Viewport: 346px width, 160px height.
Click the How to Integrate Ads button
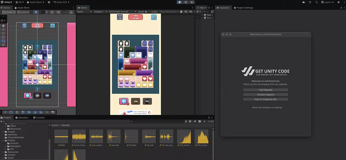pyautogui.click(x=266, y=99)
